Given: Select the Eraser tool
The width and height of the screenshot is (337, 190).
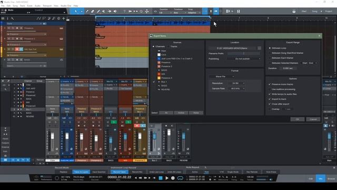Looking at the screenshot, I should (x=93, y=11).
